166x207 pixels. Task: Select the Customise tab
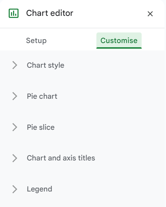[119, 41]
